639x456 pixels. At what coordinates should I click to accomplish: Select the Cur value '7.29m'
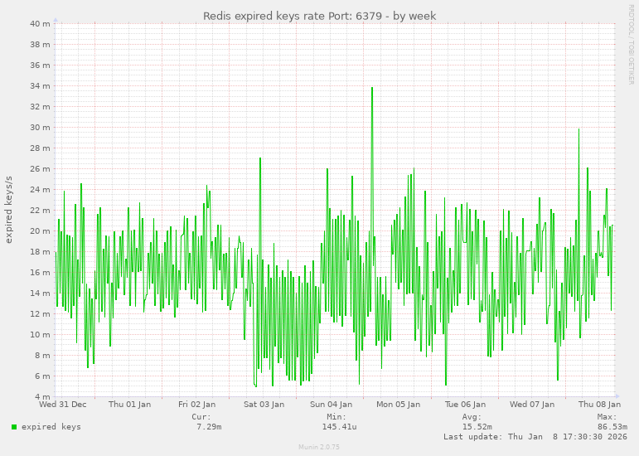209,427
